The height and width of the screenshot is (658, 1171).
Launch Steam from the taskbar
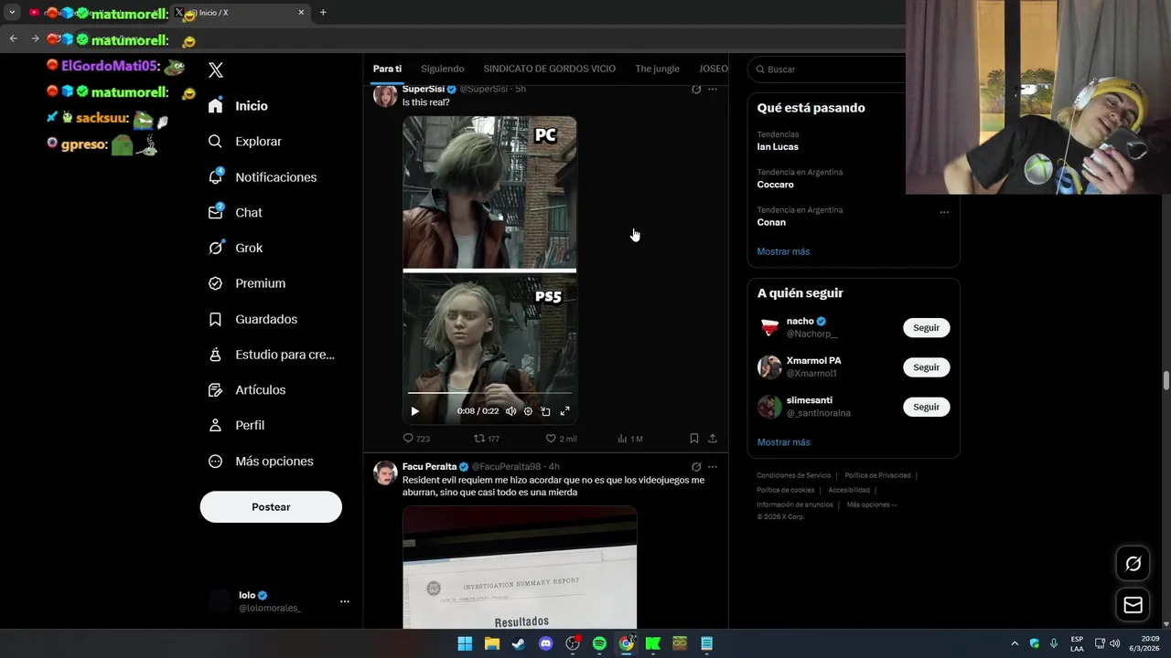518,643
